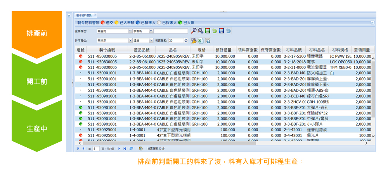This screenshot has width=388, height=174.
Task: Click the magnifier search icon
Action: point(194,31)
